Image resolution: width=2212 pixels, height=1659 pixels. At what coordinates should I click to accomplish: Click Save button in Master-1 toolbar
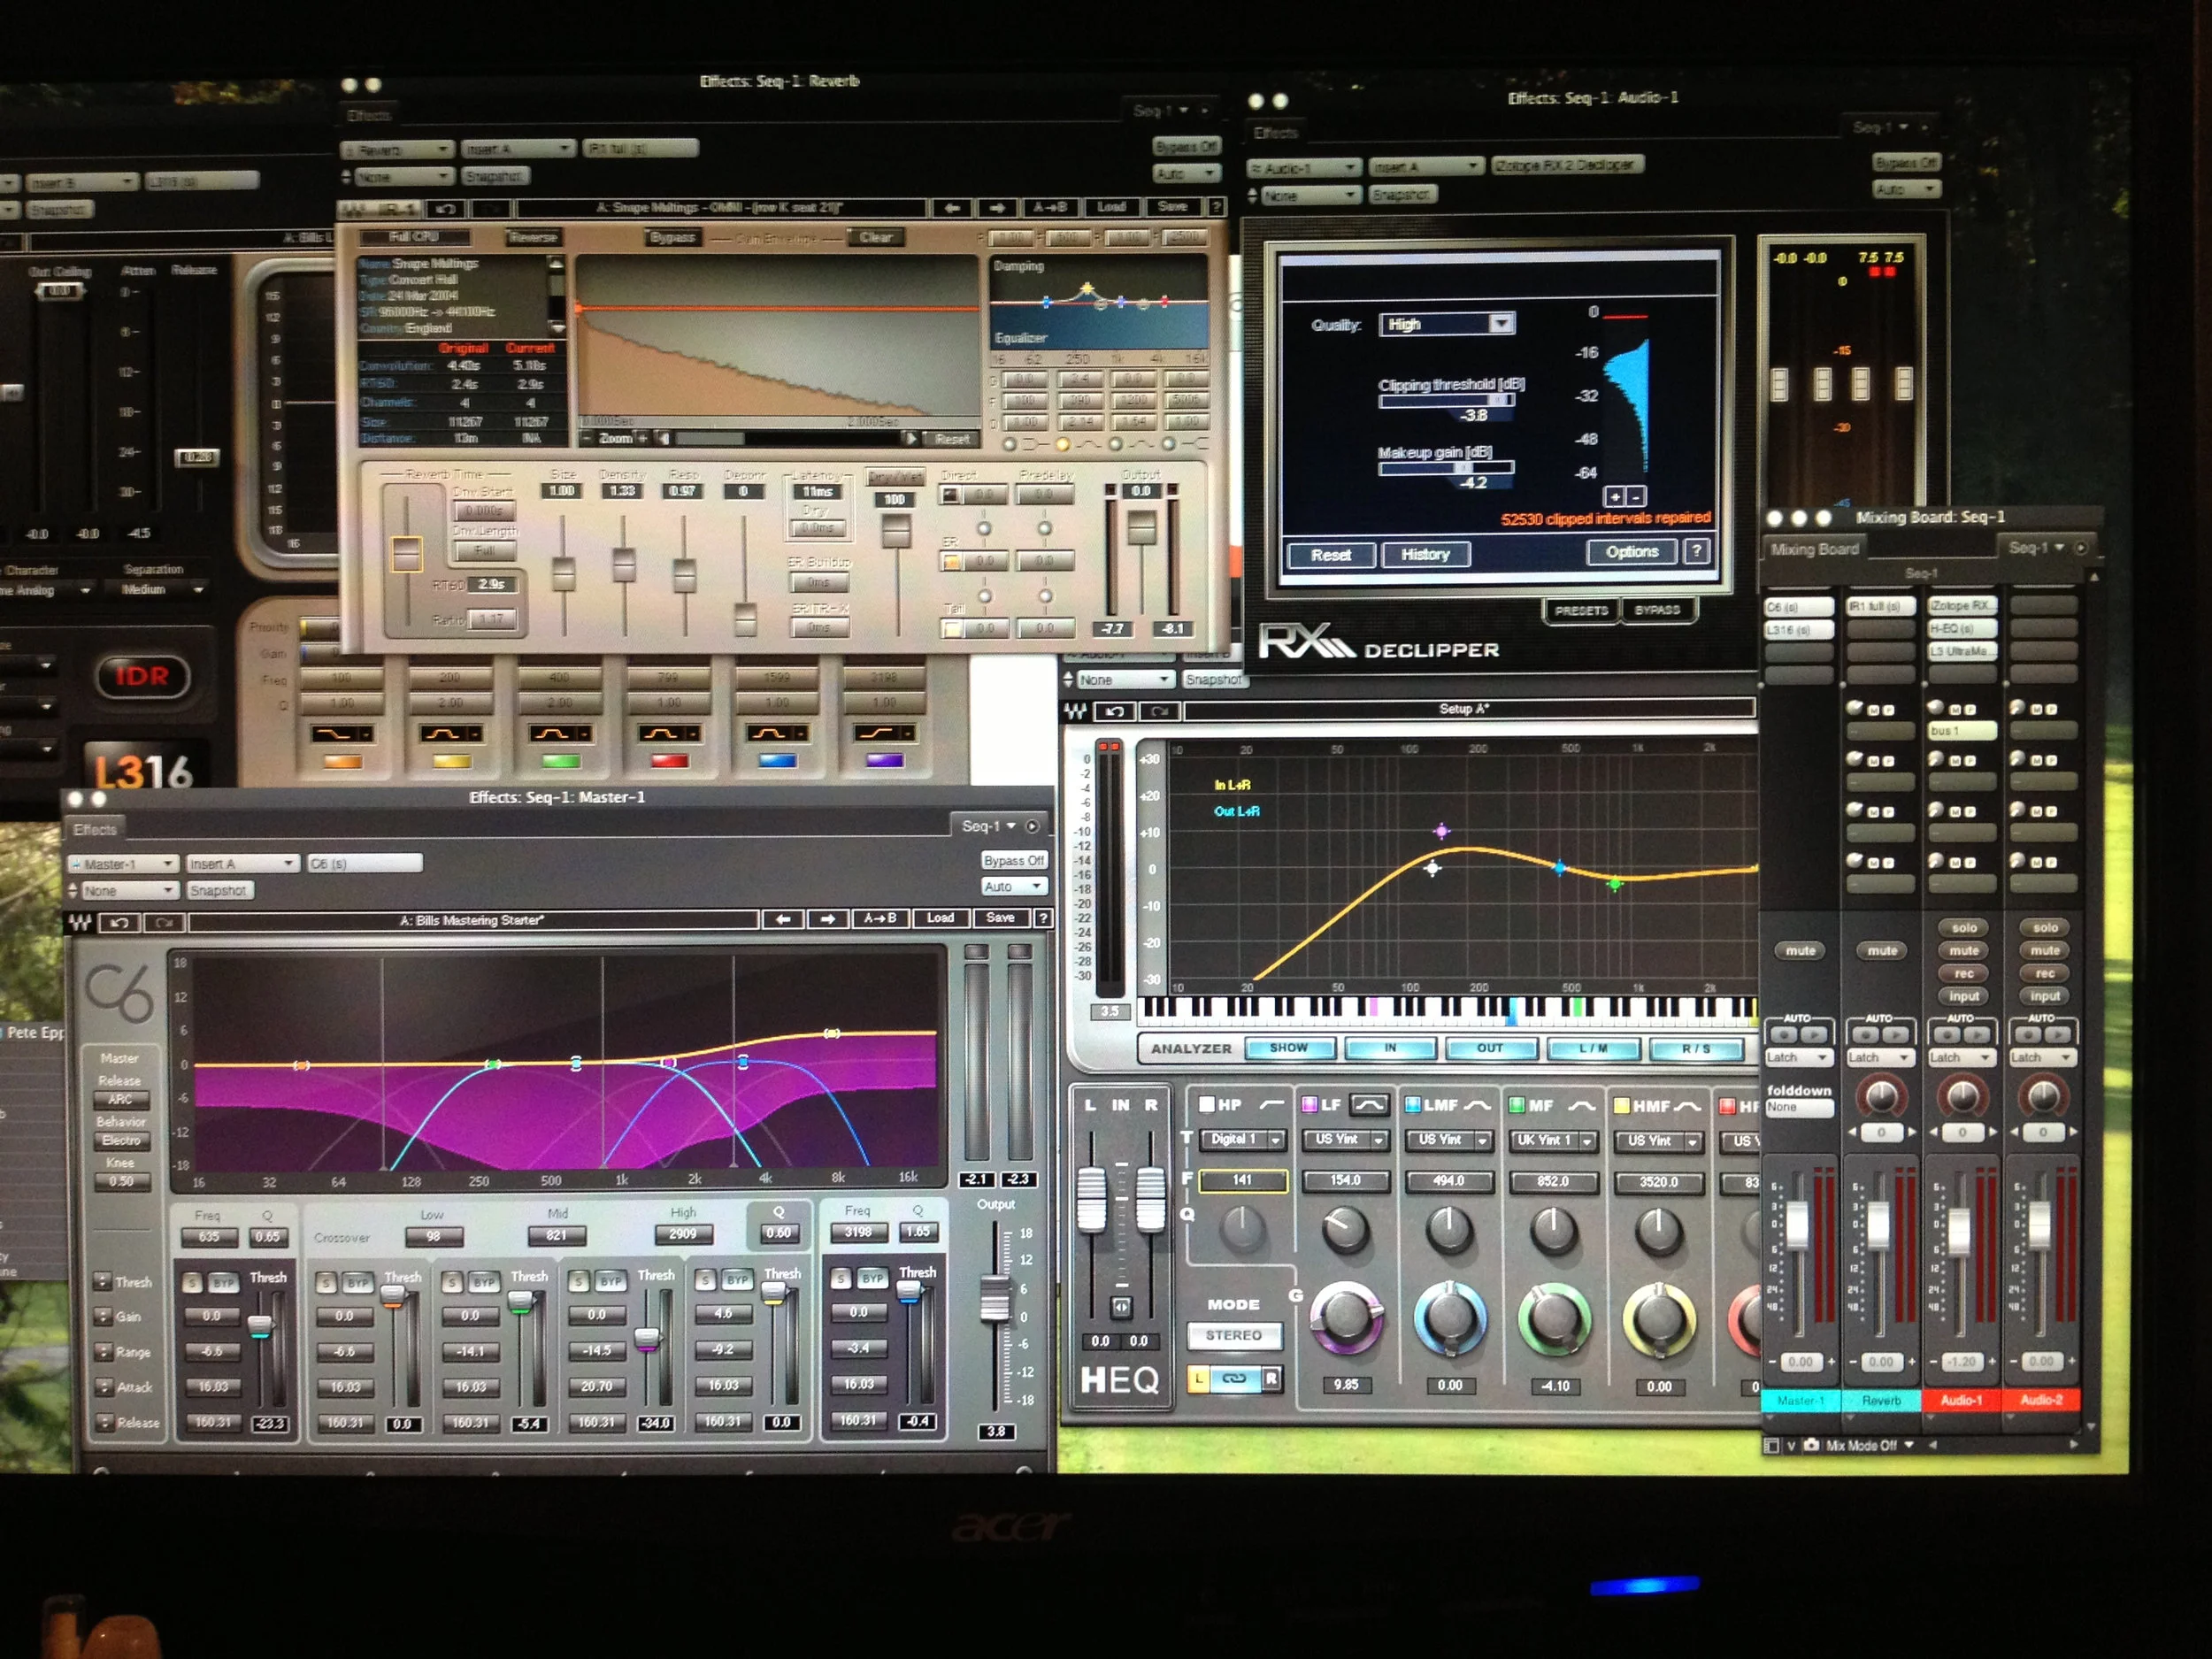(1000, 918)
